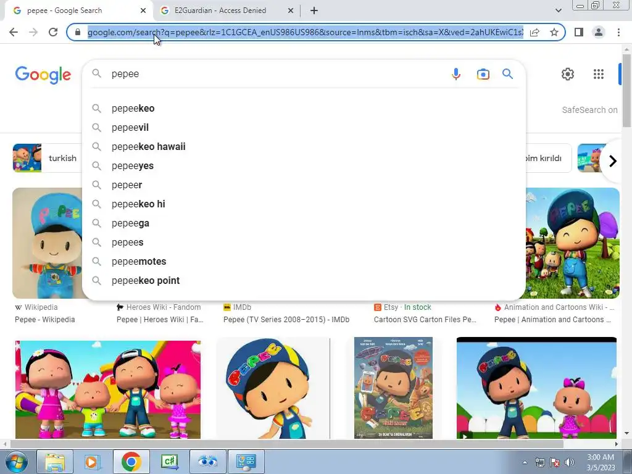
Task: Click the padlock site info icon
Action: pos(78,32)
